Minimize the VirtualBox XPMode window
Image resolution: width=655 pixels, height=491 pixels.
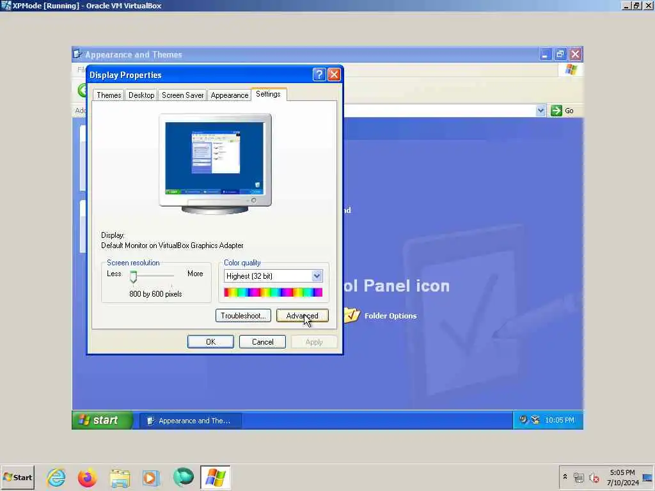click(x=626, y=6)
